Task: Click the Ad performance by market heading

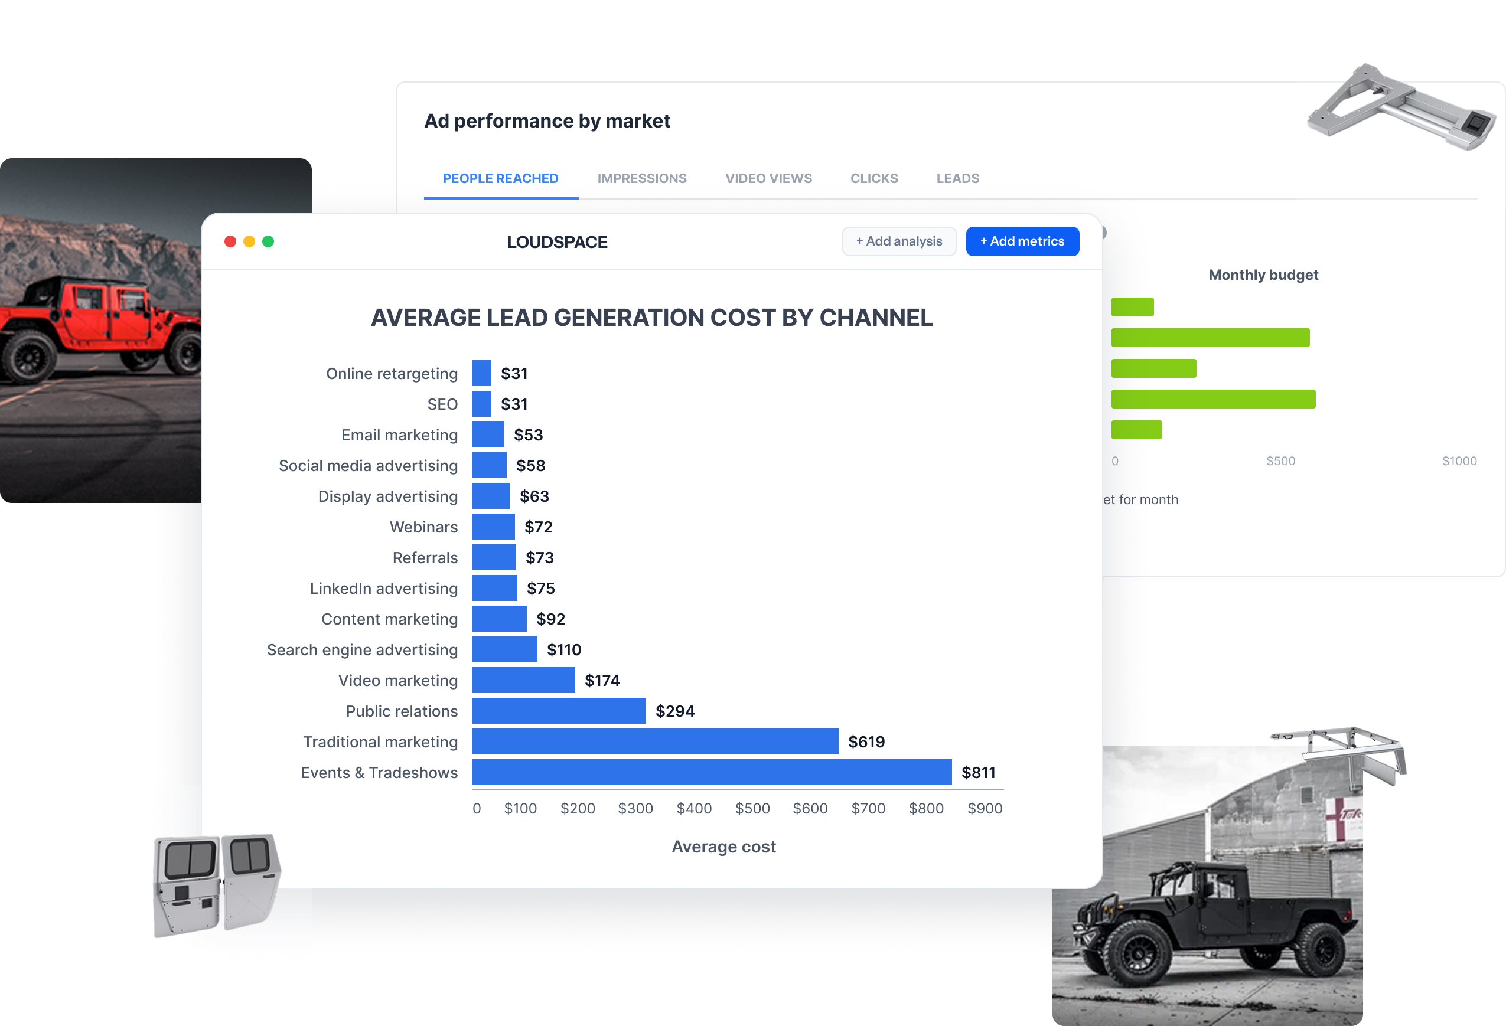Action: click(x=547, y=121)
